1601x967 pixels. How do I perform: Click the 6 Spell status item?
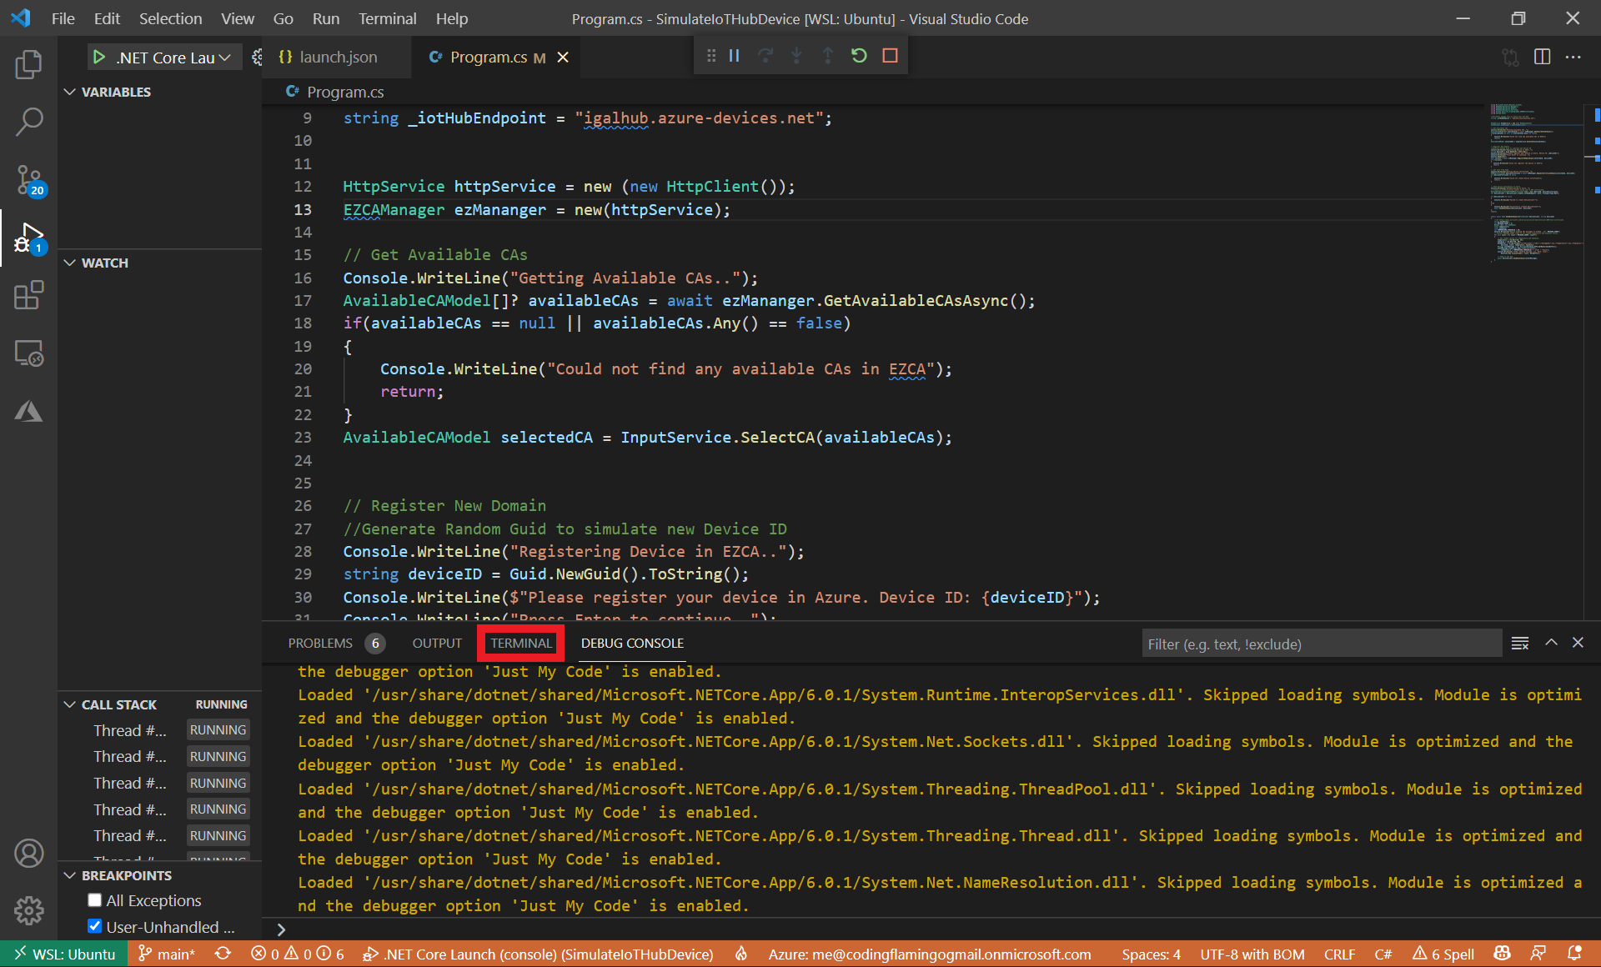1443,954
